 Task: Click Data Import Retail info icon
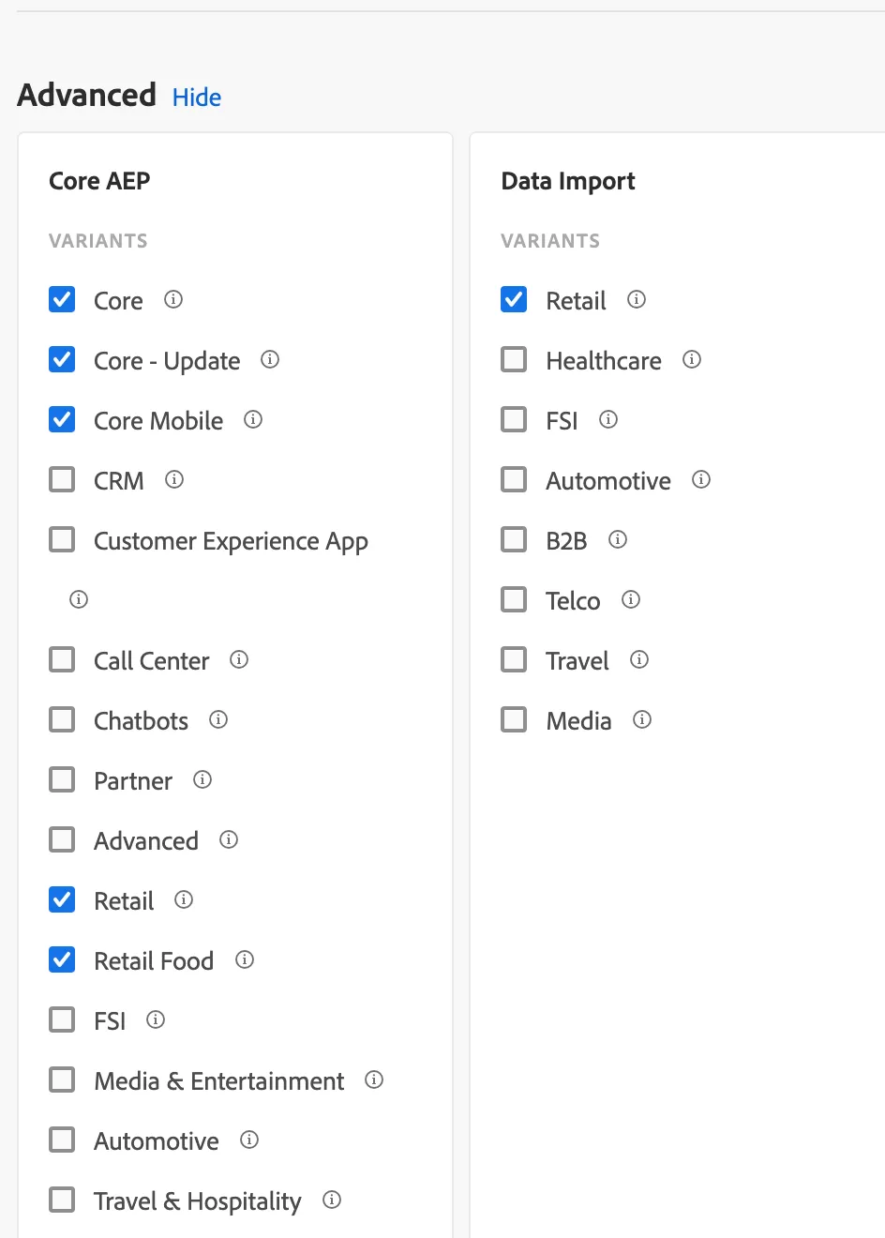pyautogui.click(x=637, y=299)
